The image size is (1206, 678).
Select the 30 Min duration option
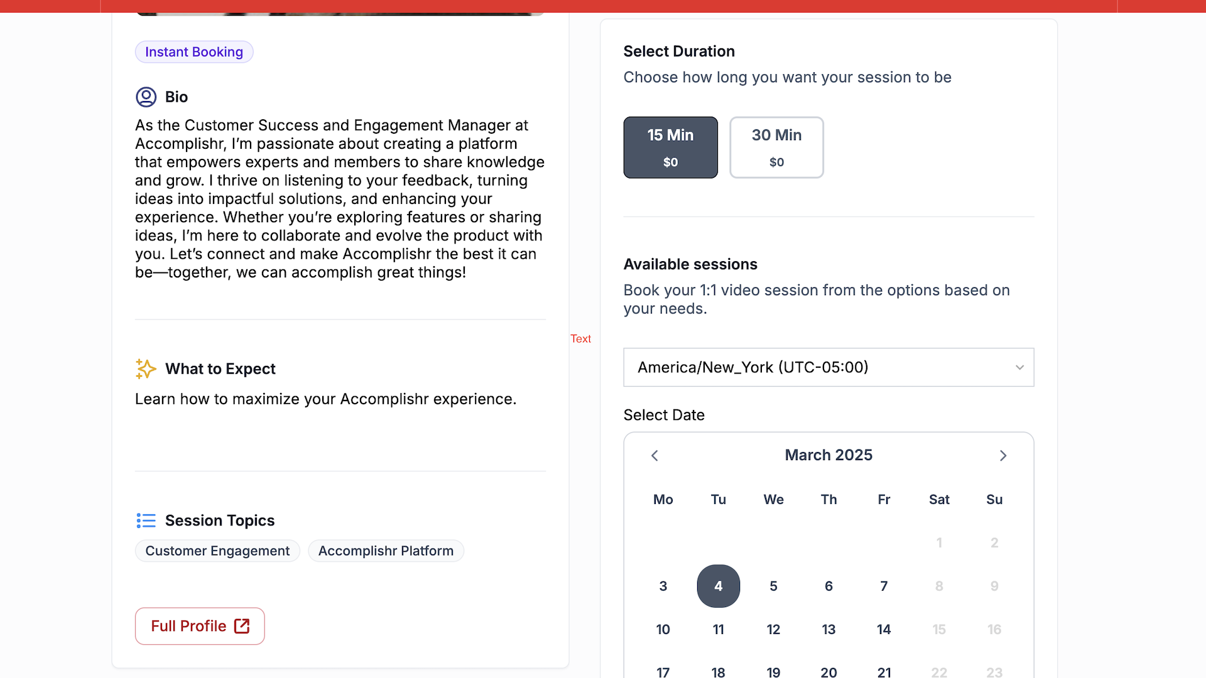coord(776,148)
